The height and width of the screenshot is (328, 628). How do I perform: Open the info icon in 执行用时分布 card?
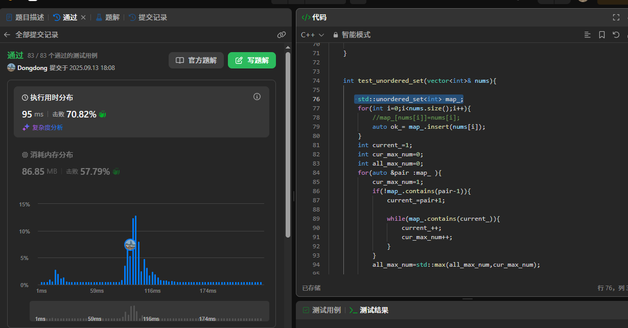point(257,97)
